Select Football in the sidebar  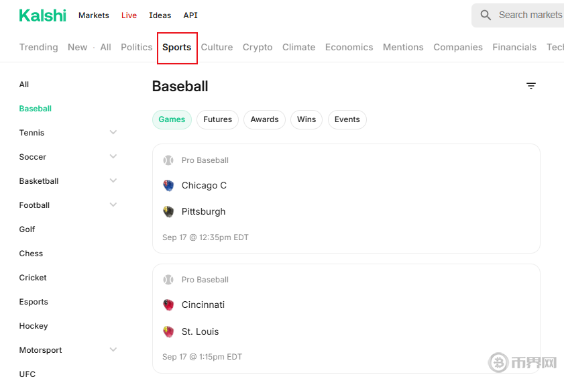pos(34,205)
